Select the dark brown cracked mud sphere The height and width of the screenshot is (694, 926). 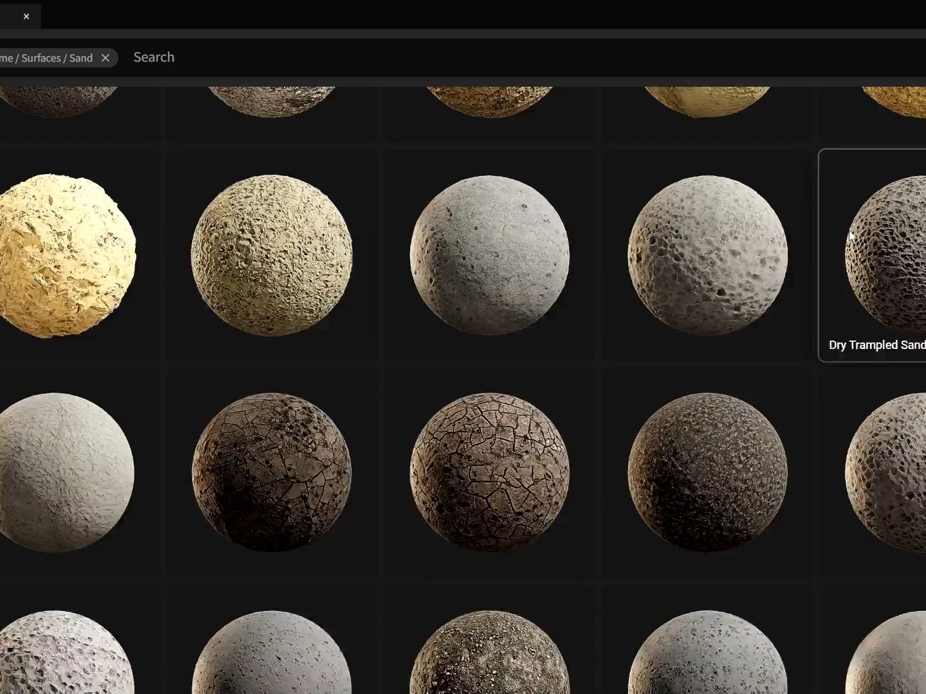(x=271, y=472)
